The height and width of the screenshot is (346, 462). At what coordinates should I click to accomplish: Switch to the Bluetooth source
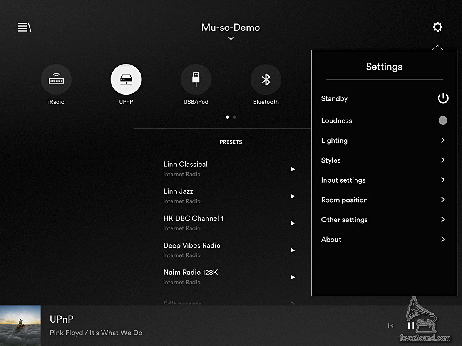(x=266, y=80)
